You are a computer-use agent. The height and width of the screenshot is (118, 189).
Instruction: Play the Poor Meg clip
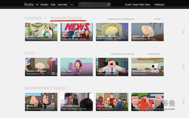(76, 67)
